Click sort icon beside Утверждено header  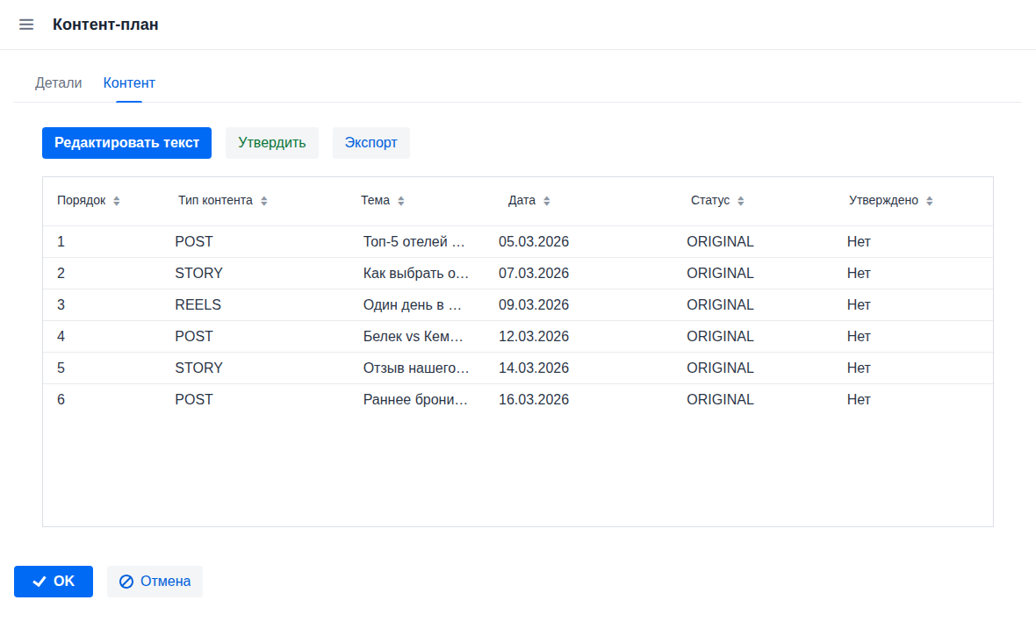[x=930, y=201]
